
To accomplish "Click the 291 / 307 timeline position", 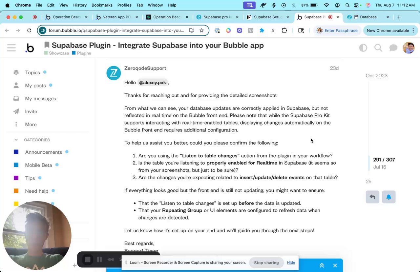I will (x=384, y=160).
